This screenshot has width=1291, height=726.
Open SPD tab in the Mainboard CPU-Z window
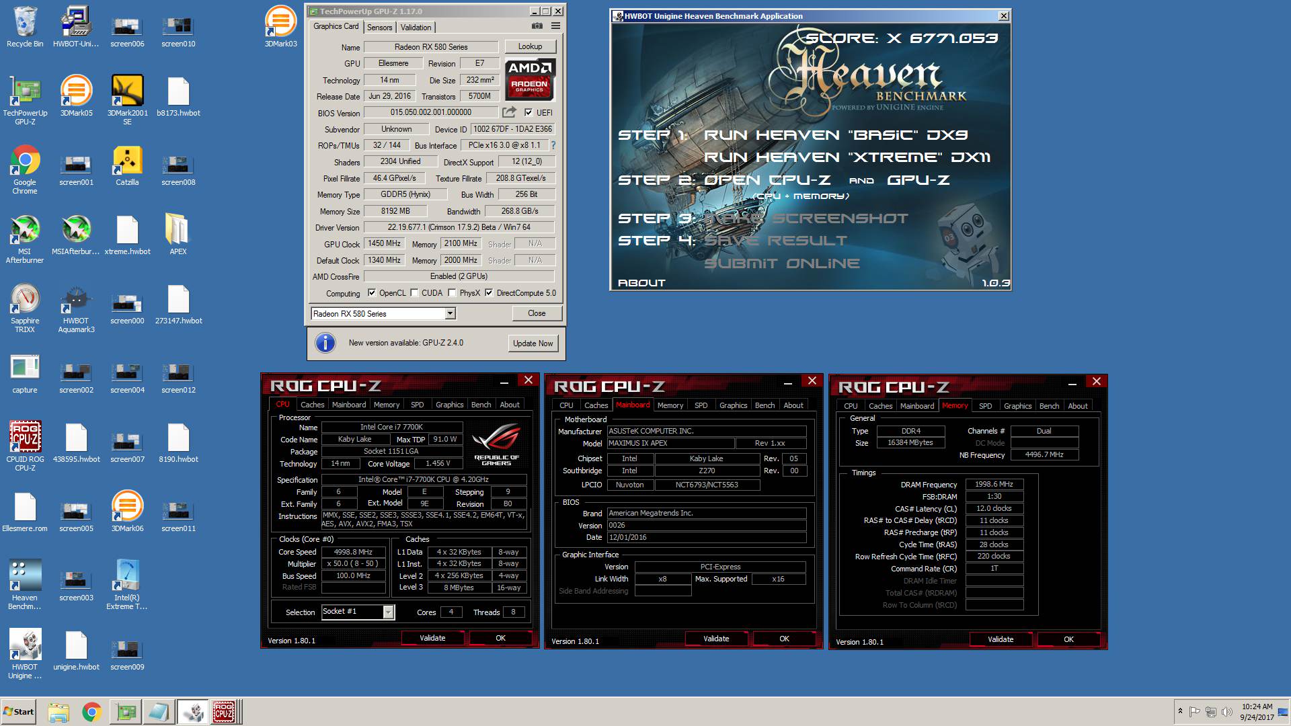click(x=701, y=405)
